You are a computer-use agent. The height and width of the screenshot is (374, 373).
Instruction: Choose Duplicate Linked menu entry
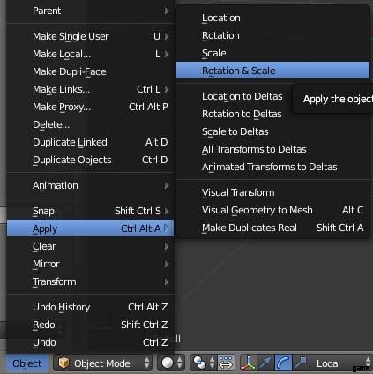(91, 142)
